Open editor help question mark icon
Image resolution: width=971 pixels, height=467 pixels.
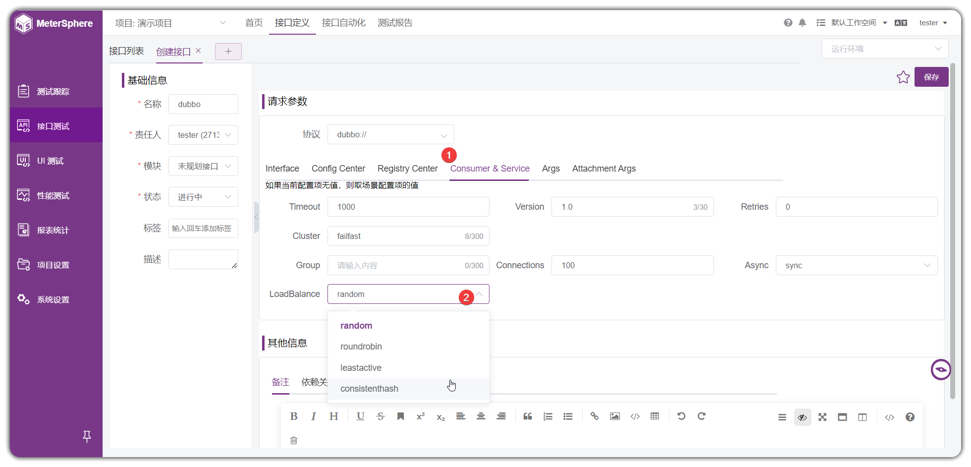910,417
